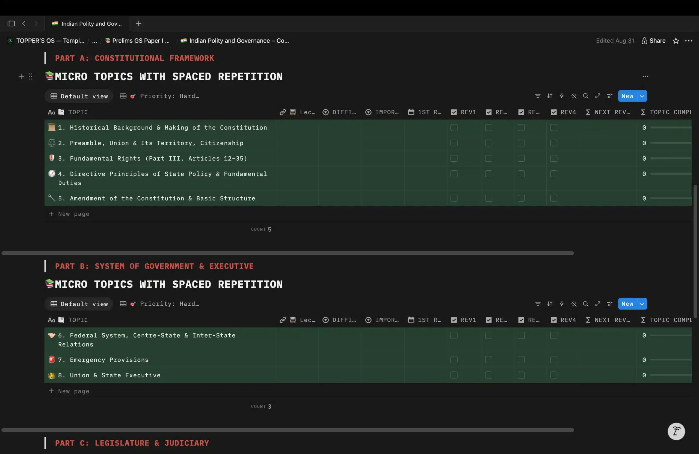Open Part B view settings sliders icon
Screen dimensions: 699x454
tap(609, 304)
